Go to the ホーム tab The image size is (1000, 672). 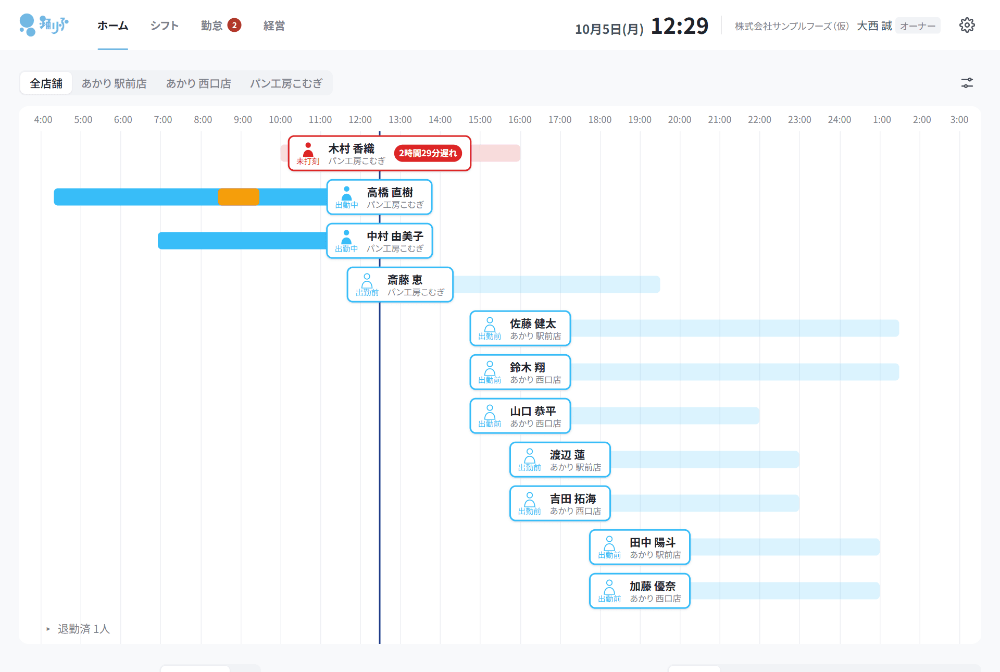click(113, 26)
